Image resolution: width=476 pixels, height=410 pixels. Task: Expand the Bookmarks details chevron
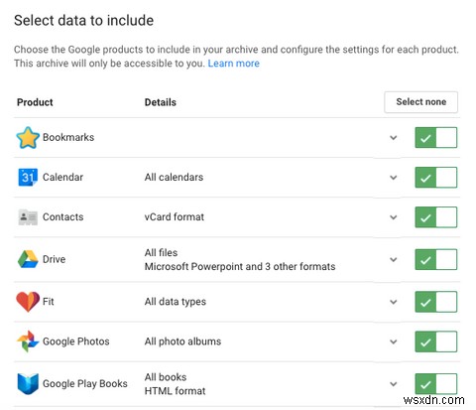tap(394, 138)
